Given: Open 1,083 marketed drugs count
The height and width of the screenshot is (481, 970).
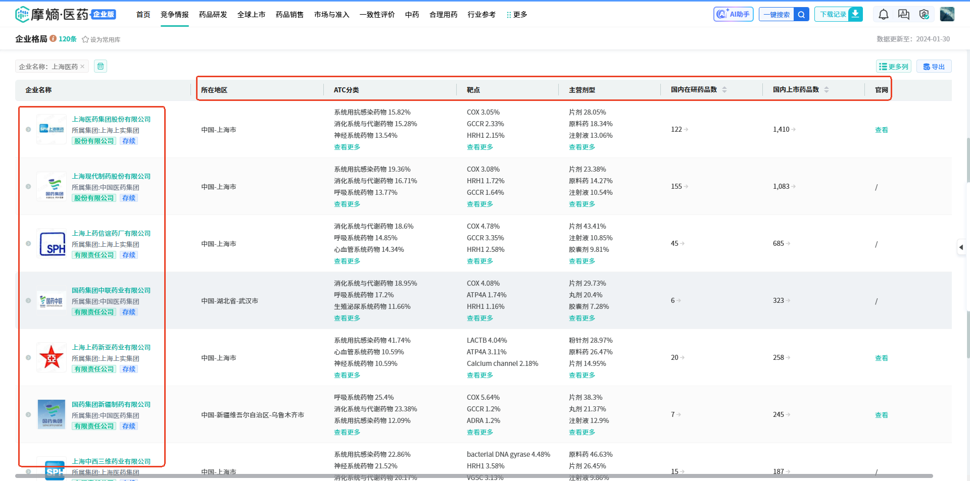Looking at the screenshot, I should click(784, 186).
